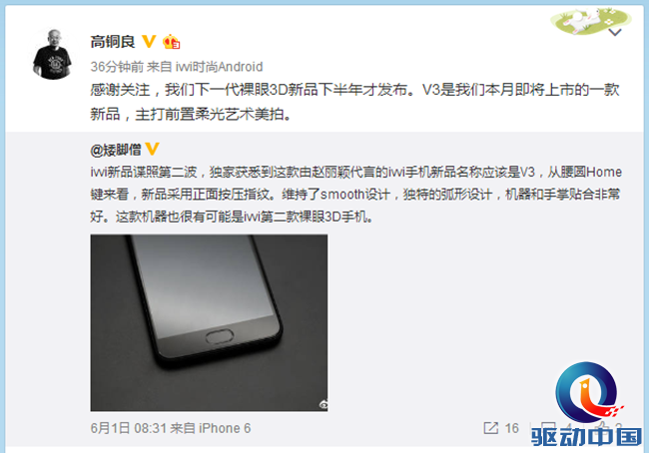The width and height of the screenshot is (649, 453).
Task: Expand the post options chevron arrow
Action: 615,32
